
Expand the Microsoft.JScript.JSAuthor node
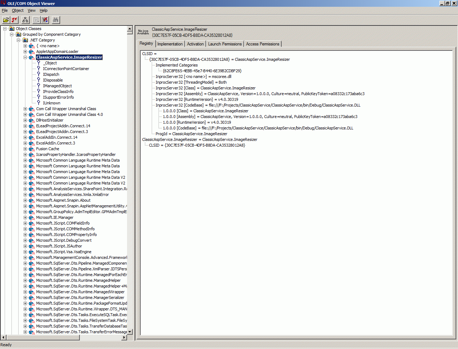[x=25, y=246]
